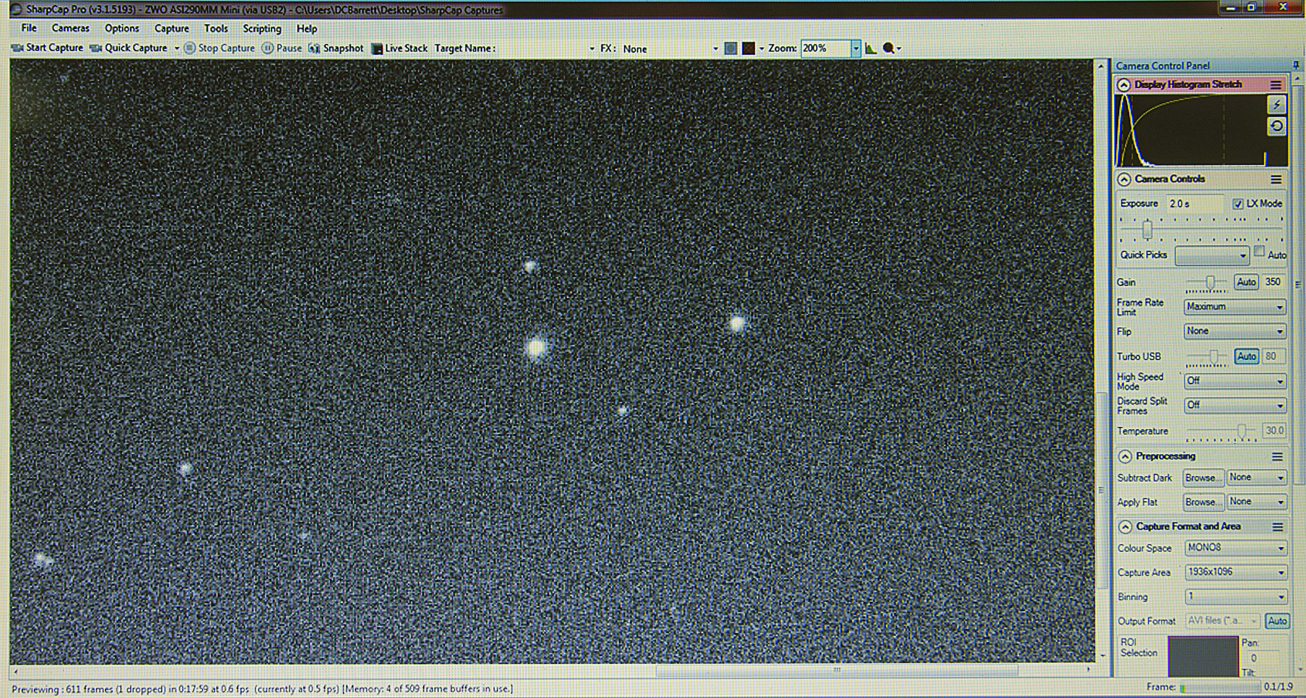
Task: Browse for an Apply Flat file
Action: [1202, 502]
